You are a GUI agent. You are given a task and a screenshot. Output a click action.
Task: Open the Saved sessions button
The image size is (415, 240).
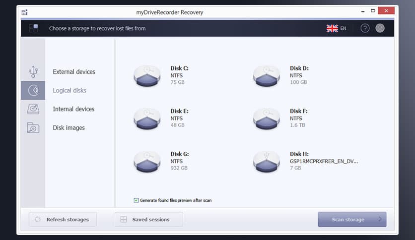pyautogui.click(x=149, y=219)
